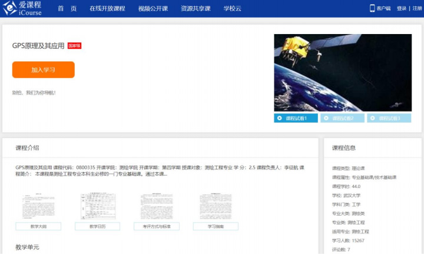Click the 注册 register link
This screenshot has height=255, width=424.
point(417,9)
